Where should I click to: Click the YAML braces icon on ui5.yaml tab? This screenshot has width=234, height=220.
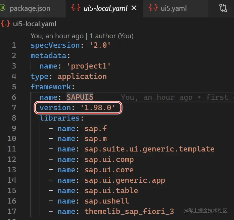153,8
